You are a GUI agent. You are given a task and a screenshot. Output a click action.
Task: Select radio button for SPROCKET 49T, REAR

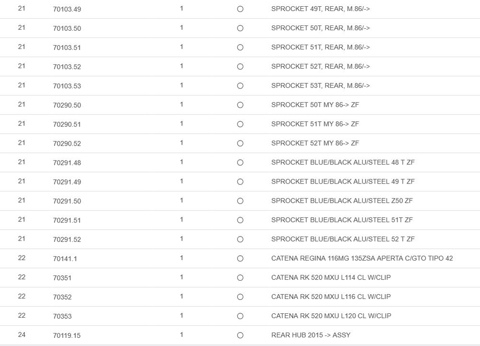(x=240, y=9)
